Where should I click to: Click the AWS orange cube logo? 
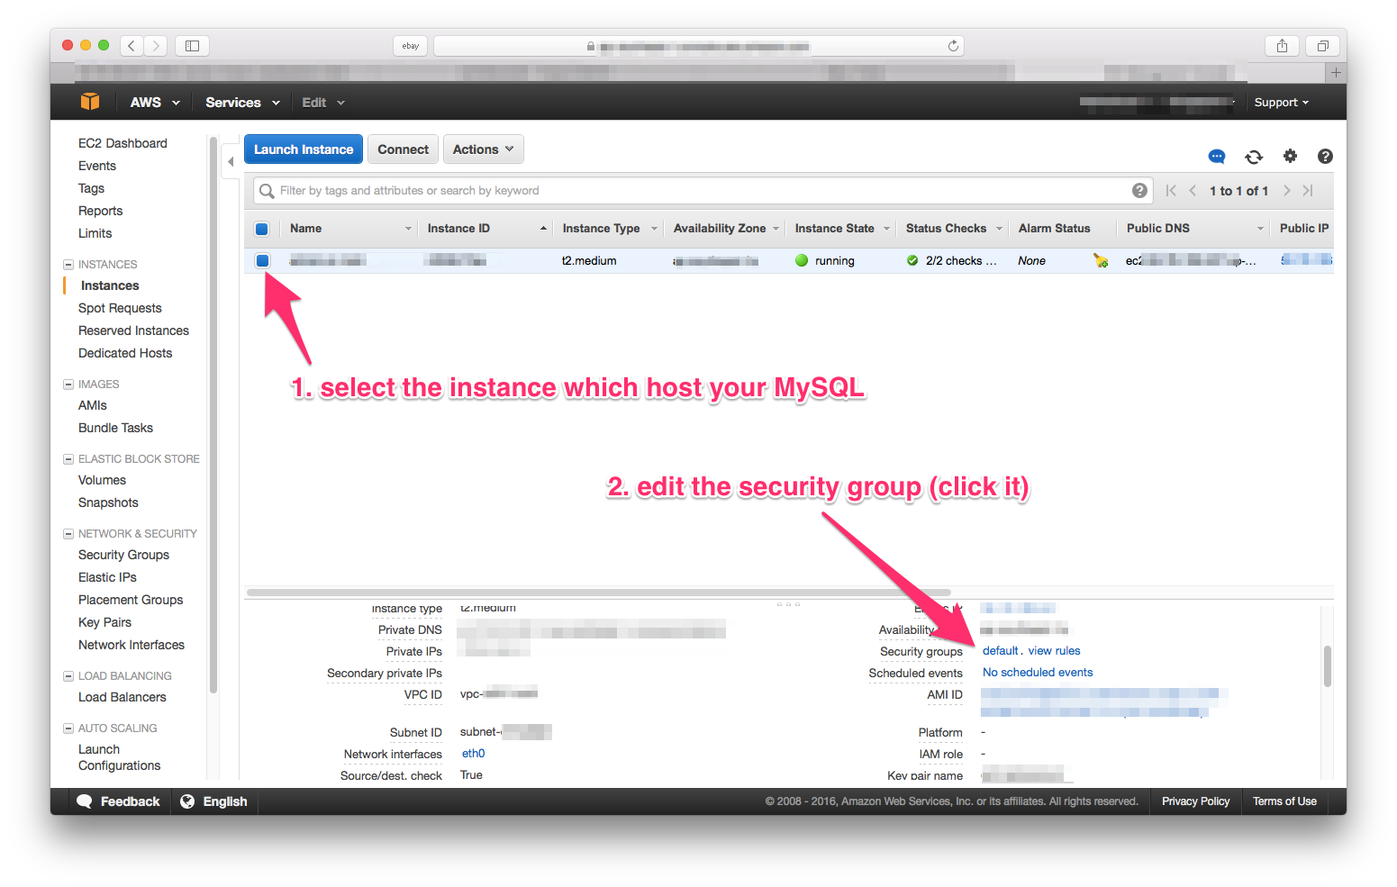90,102
